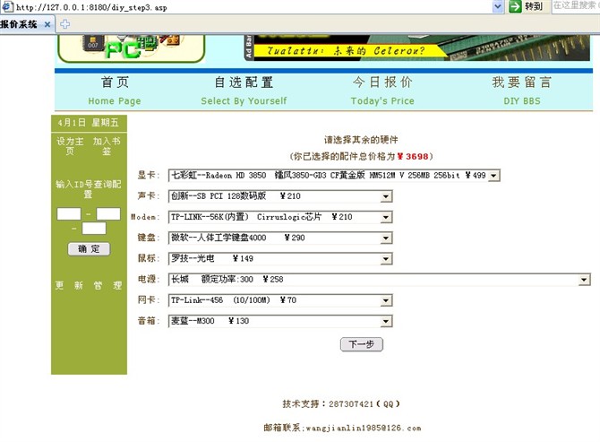The width and height of the screenshot is (600, 442).
Task: Click the 转到 Go button label
Action: click(534, 6)
